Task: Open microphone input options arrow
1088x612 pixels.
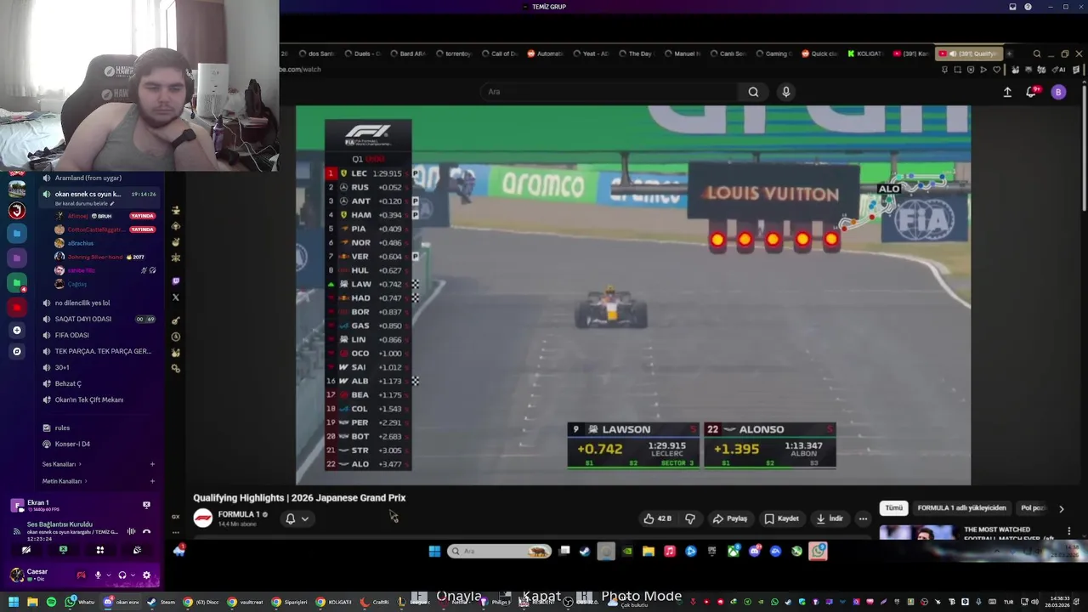Action: (x=108, y=575)
